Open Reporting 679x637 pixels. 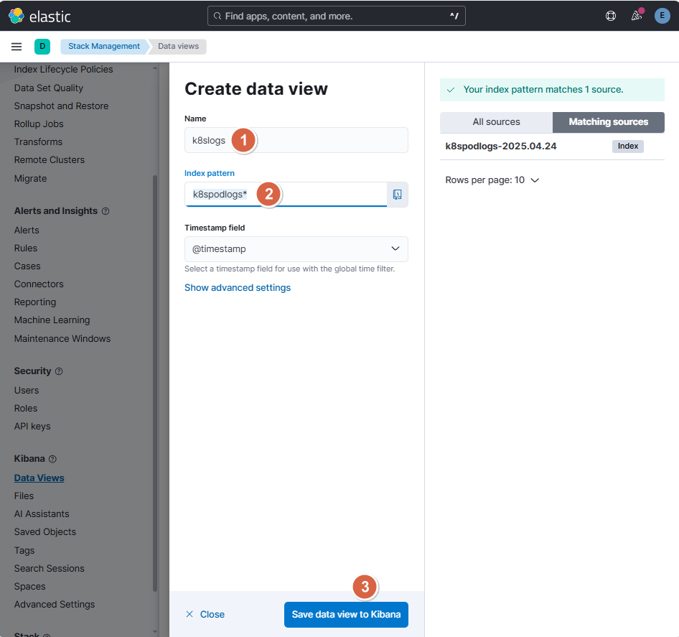(x=35, y=302)
